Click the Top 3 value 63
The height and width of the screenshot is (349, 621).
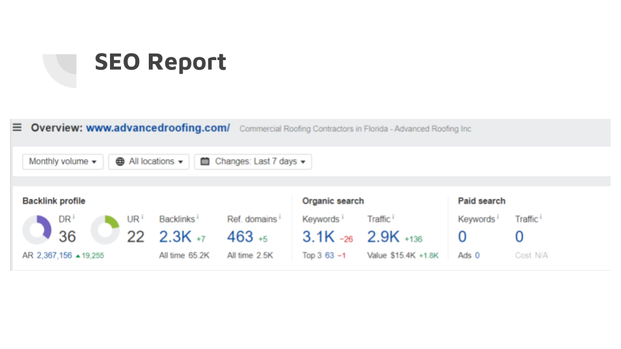[329, 255]
